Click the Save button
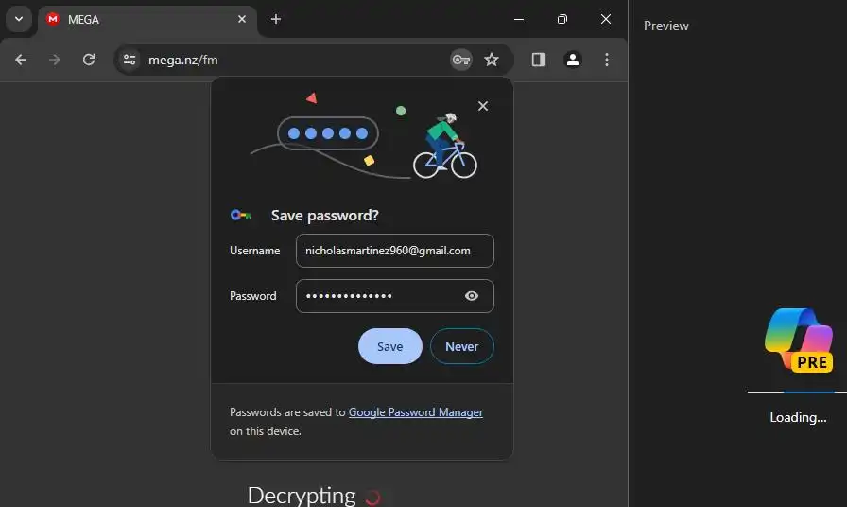847x507 pixels. tap(390, 346)
